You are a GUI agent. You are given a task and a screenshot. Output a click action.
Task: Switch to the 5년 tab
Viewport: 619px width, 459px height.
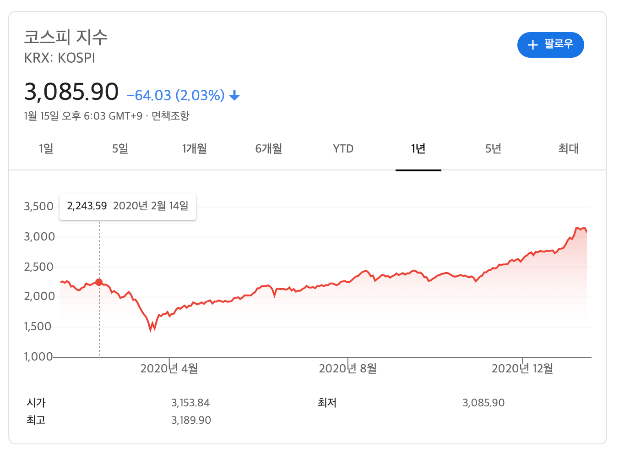coord(493,148)
